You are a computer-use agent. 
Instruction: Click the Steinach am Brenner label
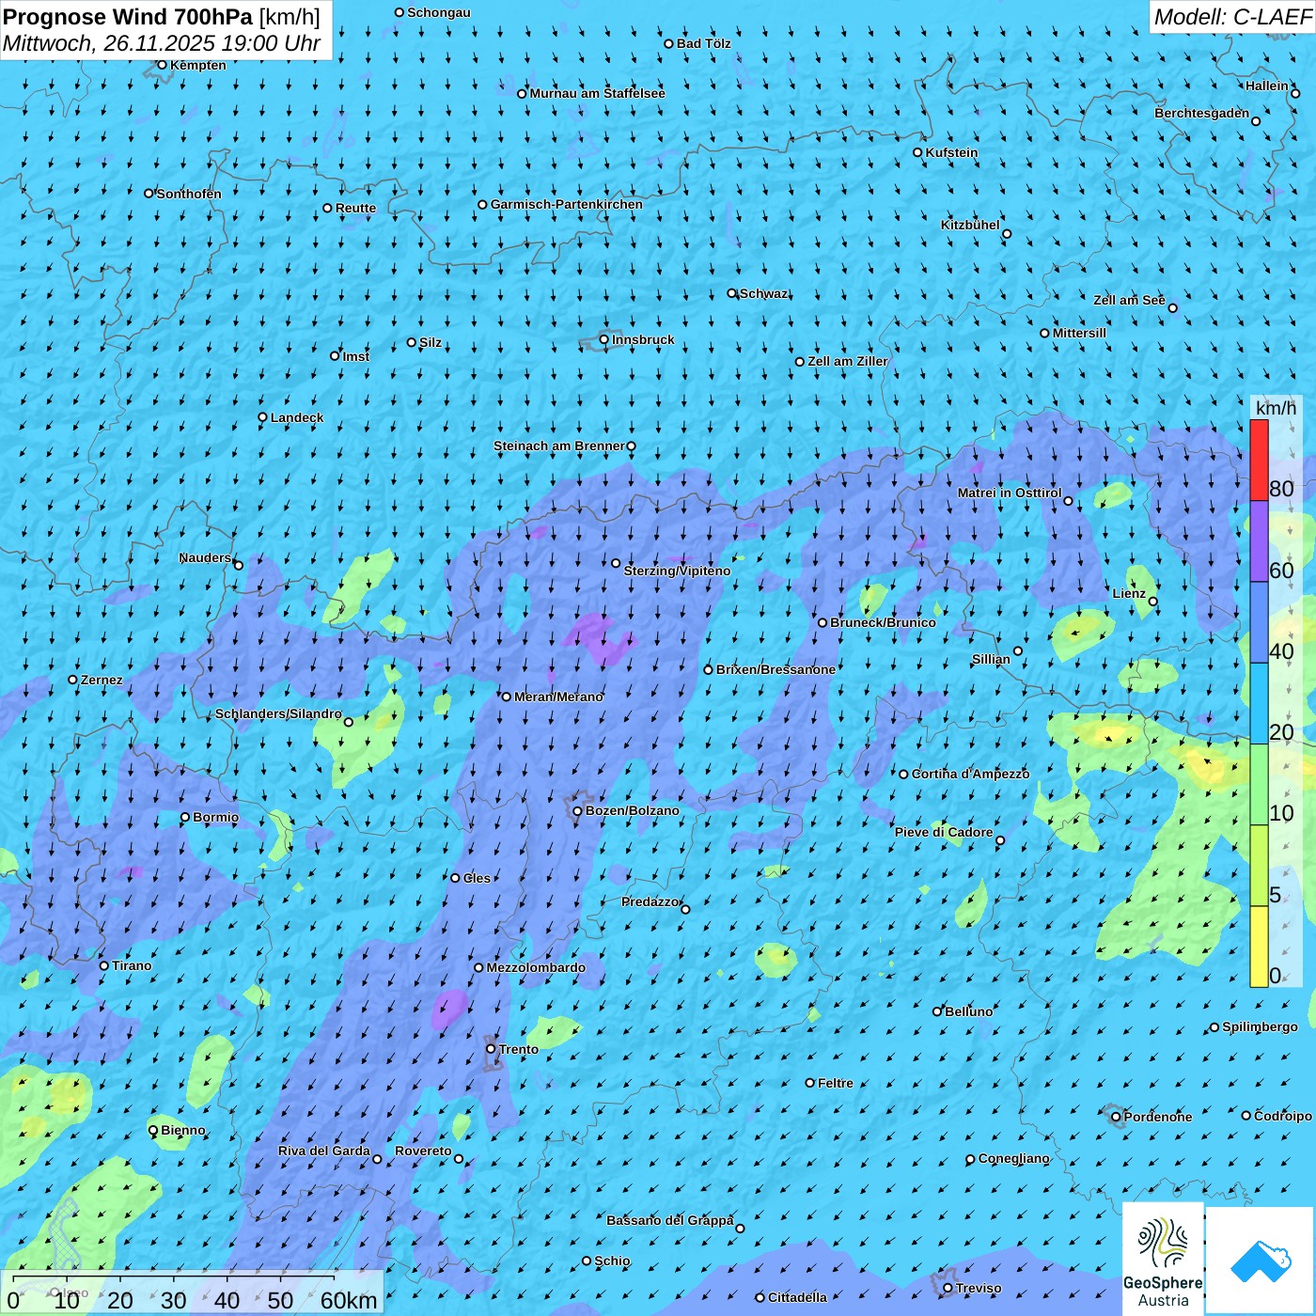(x=558, y=446)
